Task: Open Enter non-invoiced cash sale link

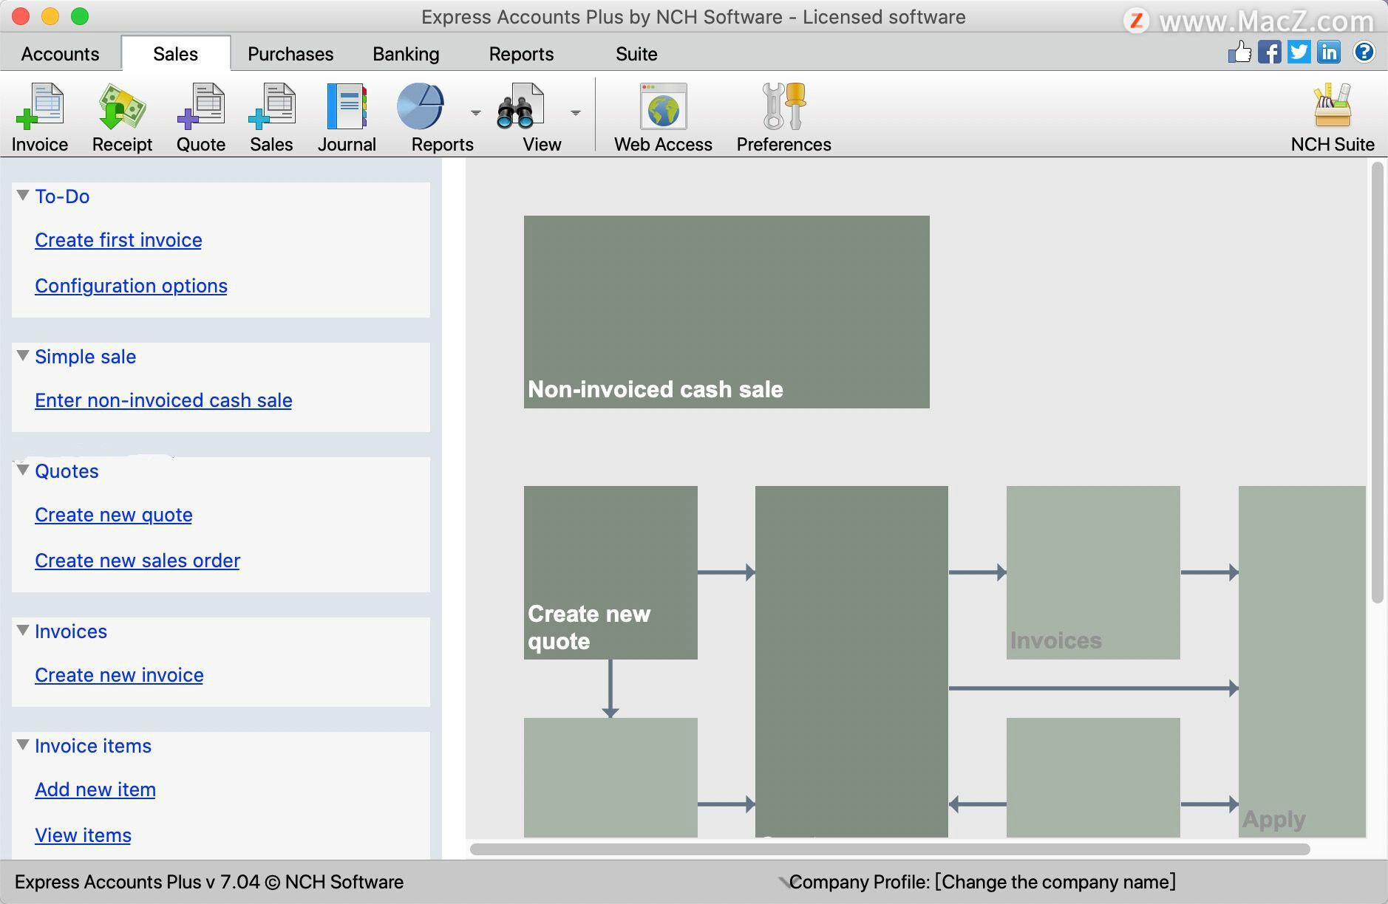Action: click(163, 400)
